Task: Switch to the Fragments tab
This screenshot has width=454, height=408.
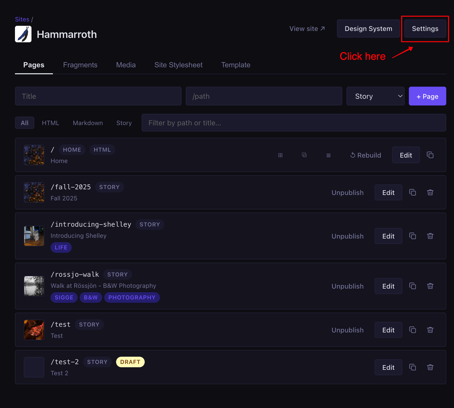Action: click(x=80, y=65)
